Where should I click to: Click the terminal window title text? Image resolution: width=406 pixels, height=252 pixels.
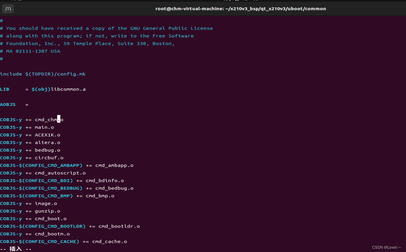point(241,9)
